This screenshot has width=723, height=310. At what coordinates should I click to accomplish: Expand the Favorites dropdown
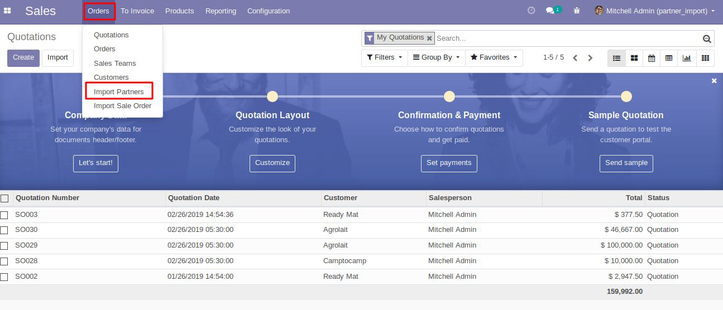pyautogui.click(x=494, y=57)
